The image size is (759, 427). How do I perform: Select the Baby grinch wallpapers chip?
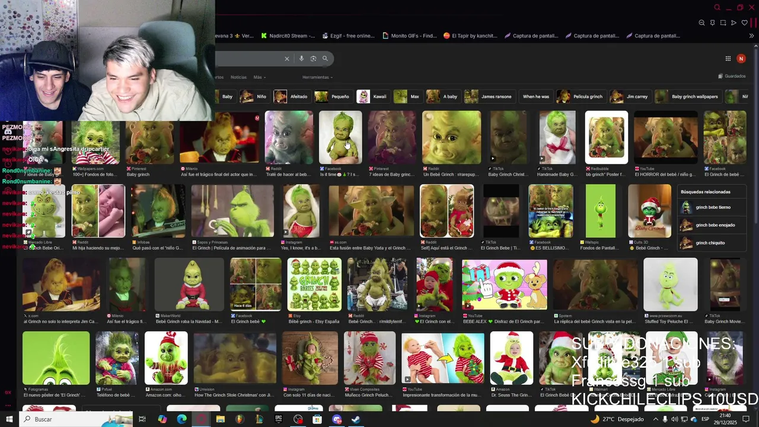tap(688, 97)
